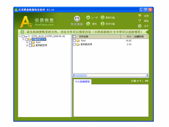Viewport: 169px width, 127px height.
Task: Click the 帮助 link
Action: coord(146,21)
